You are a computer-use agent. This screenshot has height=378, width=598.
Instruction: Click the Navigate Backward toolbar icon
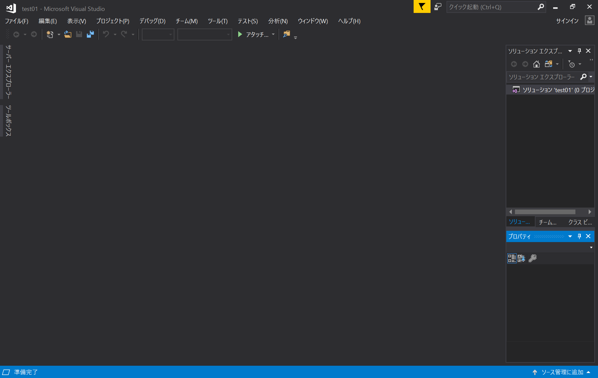click(16, 34)
